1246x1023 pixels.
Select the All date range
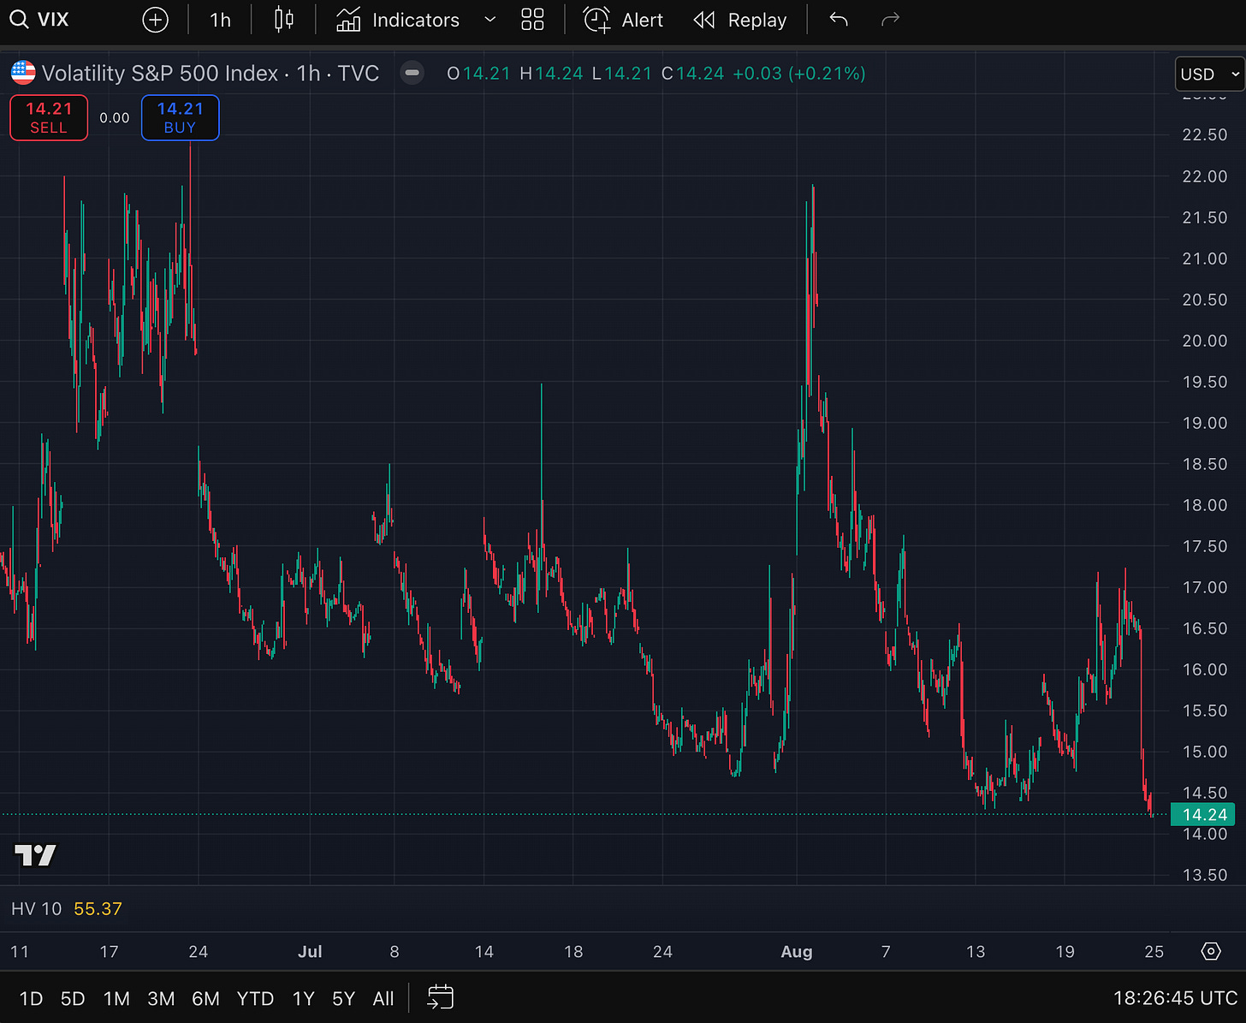(383, 998)
